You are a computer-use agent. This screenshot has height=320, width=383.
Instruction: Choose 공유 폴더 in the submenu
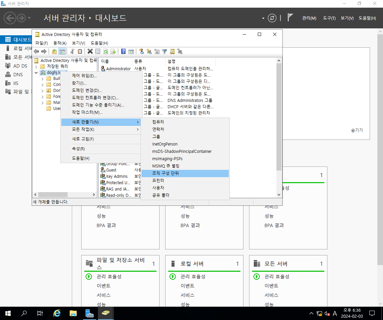(x=185, y=195)
